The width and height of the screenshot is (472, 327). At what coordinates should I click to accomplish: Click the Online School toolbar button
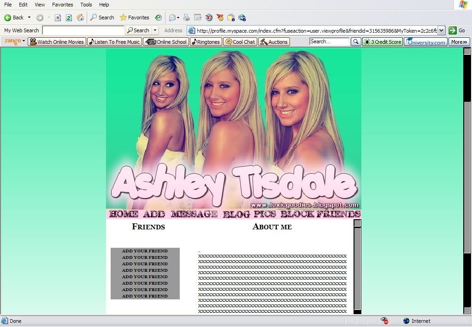pos(166,42)
